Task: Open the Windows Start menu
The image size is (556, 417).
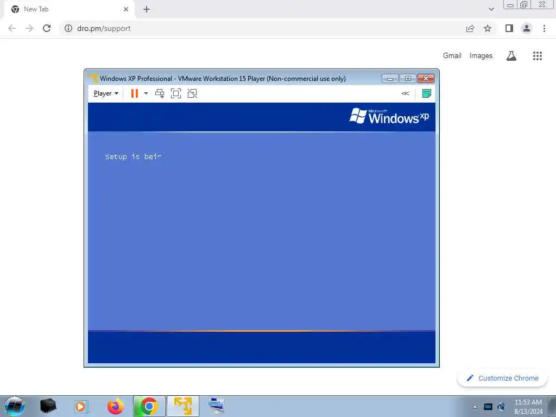Action: [x=15, y=406]
